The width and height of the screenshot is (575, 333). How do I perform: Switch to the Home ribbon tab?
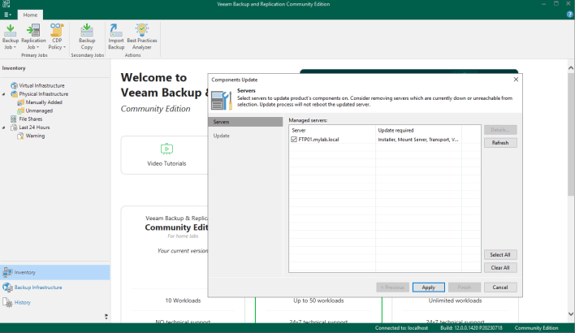[x=30, y=15]
